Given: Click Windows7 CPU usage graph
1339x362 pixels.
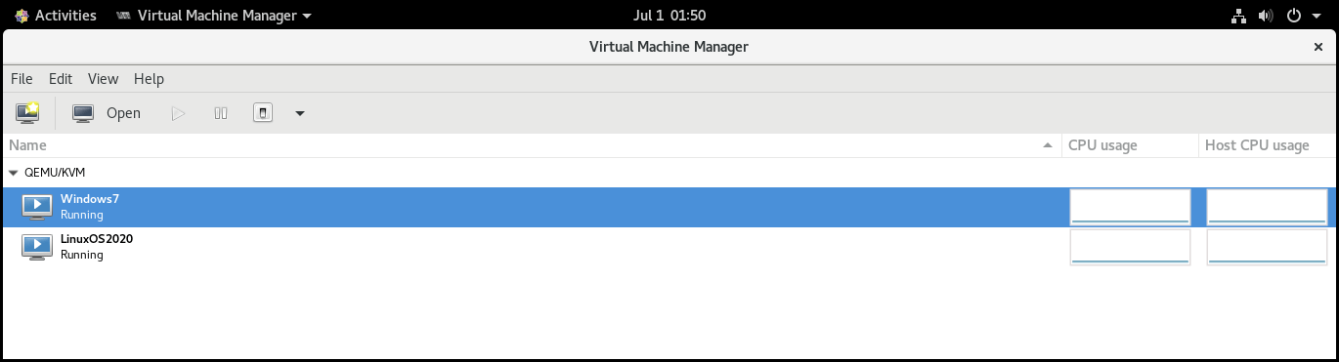Looking at the screenshot, I should pos(1131,207).
